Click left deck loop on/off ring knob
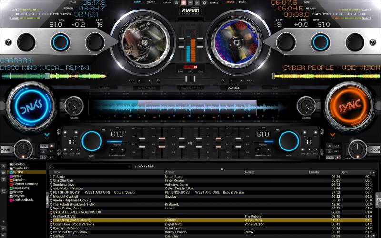Screen dimensions: 381x238 point(91,141)
